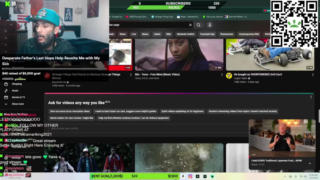This screenshot has height=180, width=320.
Task: Open the dark teal wave app in taskbar
Action: tap(205, 176)
